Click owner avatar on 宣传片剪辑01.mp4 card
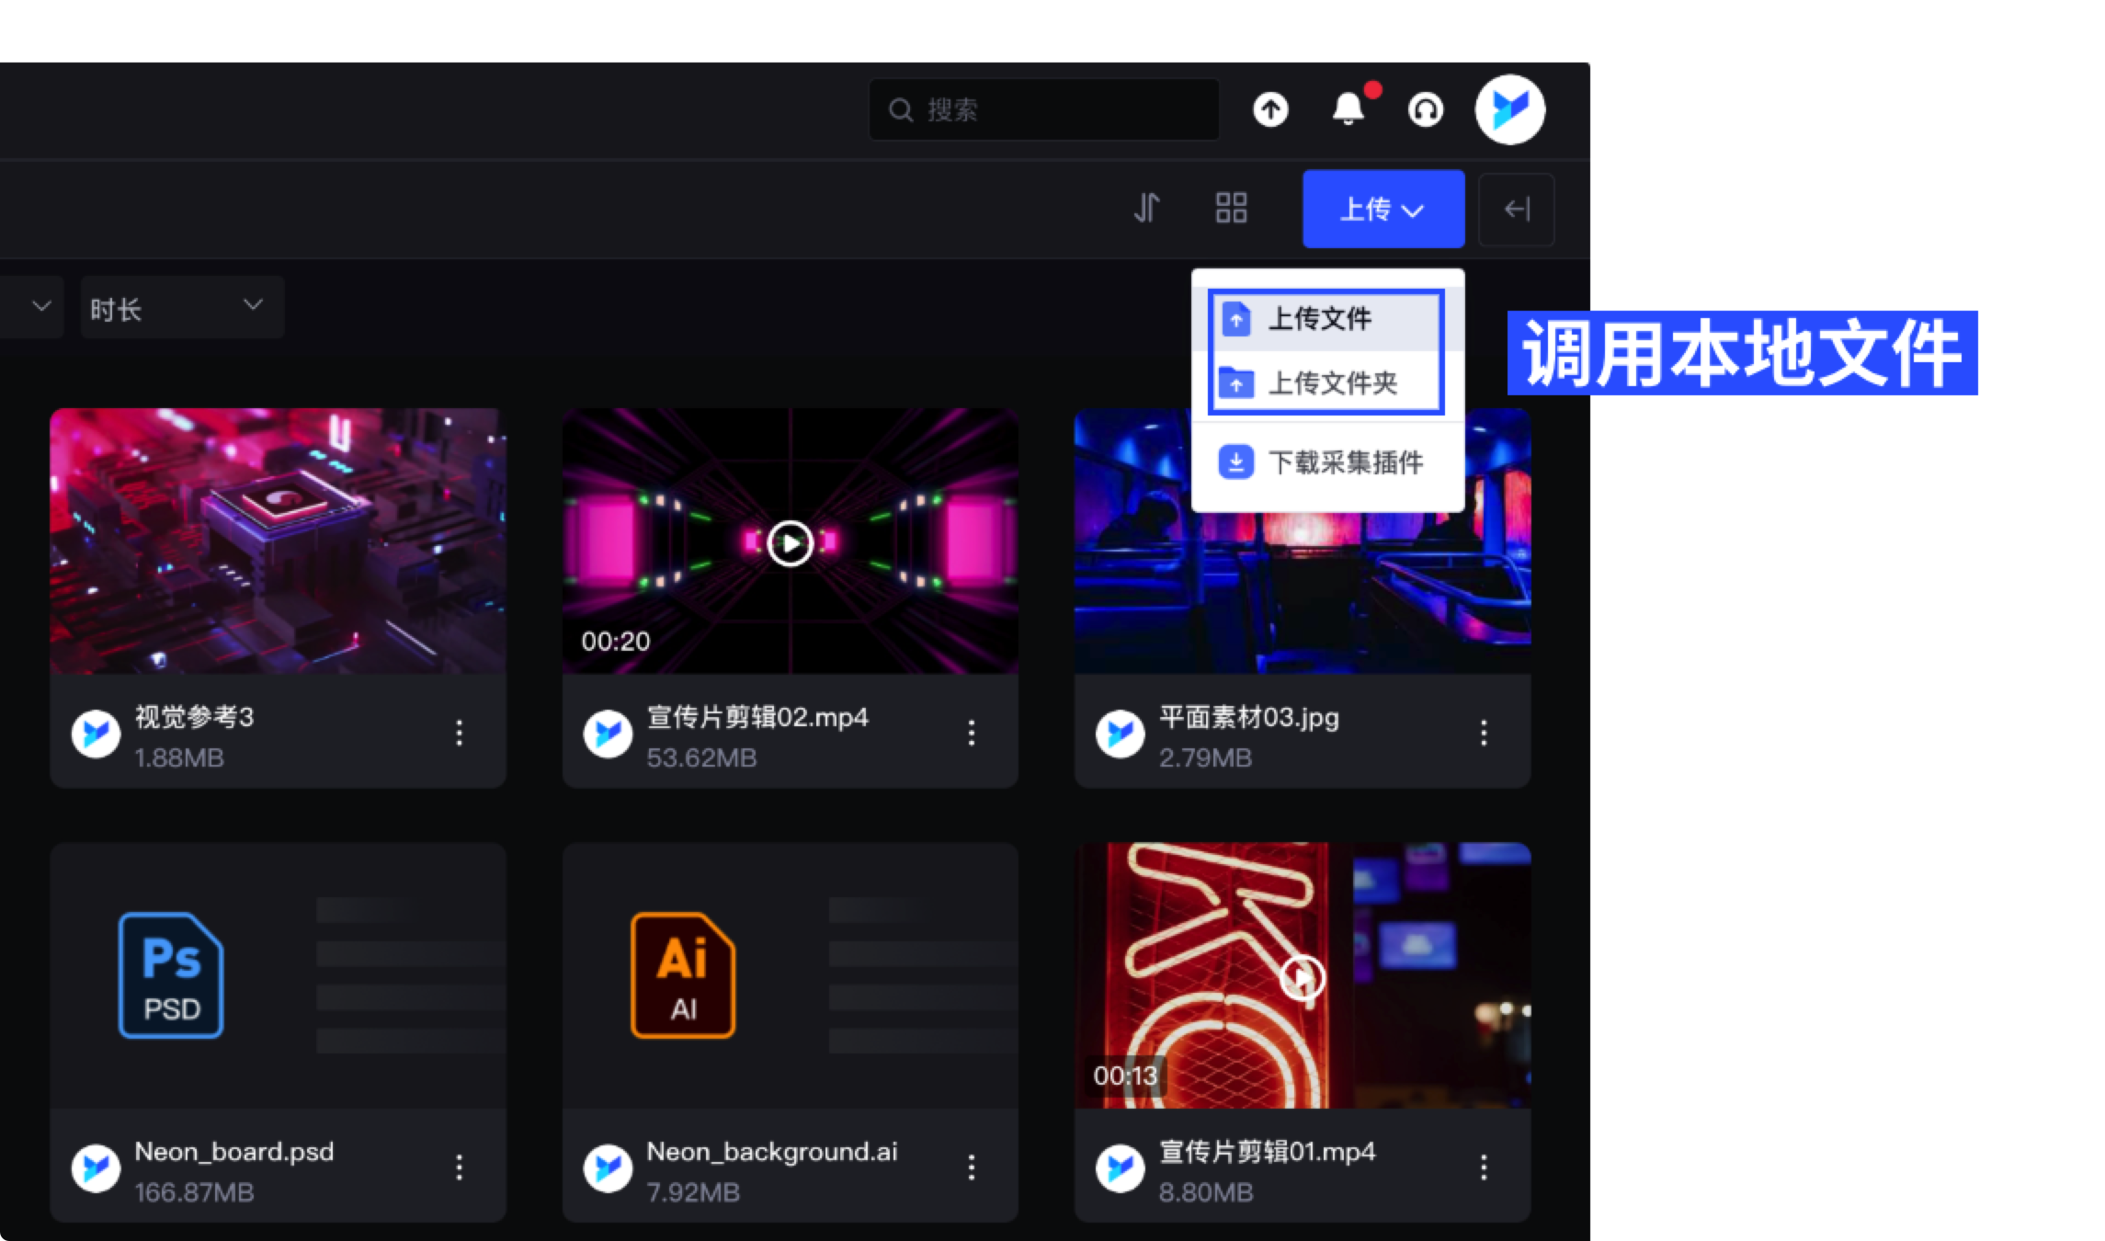The width and height of the screenshot is (2105, 1241). (1120, 1168)
